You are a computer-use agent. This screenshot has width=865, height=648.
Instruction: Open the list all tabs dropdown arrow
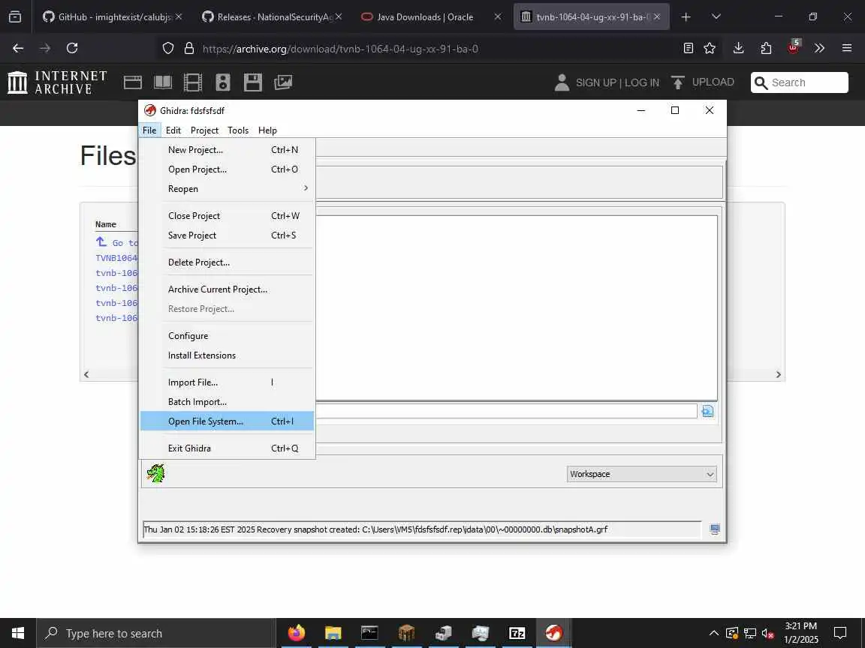(x=716, y=17)
